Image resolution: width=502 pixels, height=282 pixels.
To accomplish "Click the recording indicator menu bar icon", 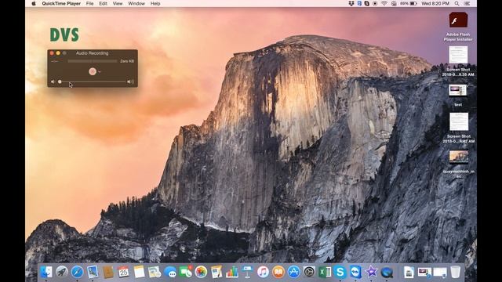I will coord(375,3).
